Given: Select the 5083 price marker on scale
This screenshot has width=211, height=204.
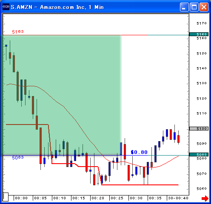Looking at the screenshot, I should [x=199, y=154].
